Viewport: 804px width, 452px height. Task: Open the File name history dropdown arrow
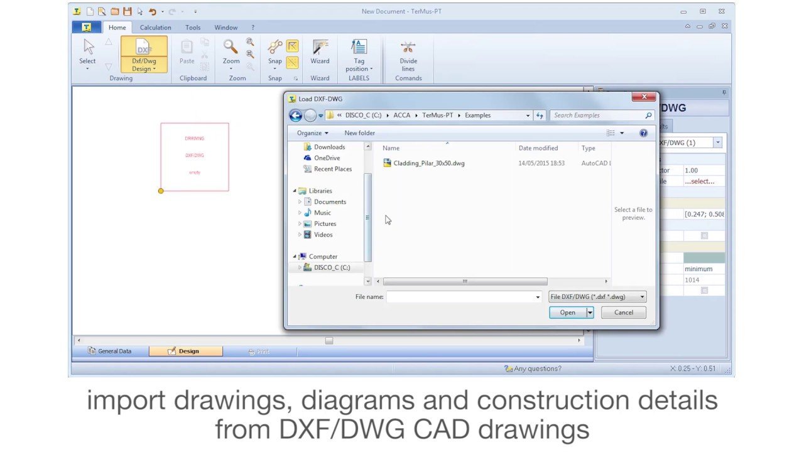[x=538, y=297]
